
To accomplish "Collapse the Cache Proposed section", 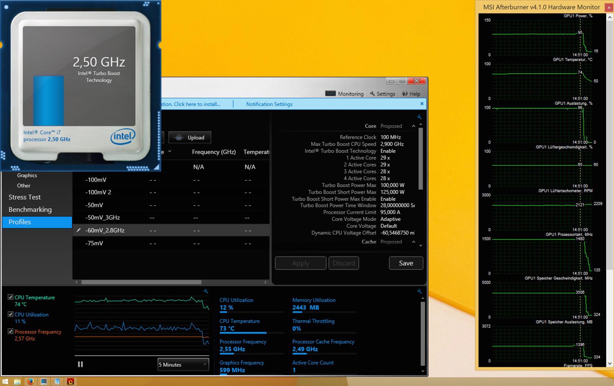I will coord(413,242).
